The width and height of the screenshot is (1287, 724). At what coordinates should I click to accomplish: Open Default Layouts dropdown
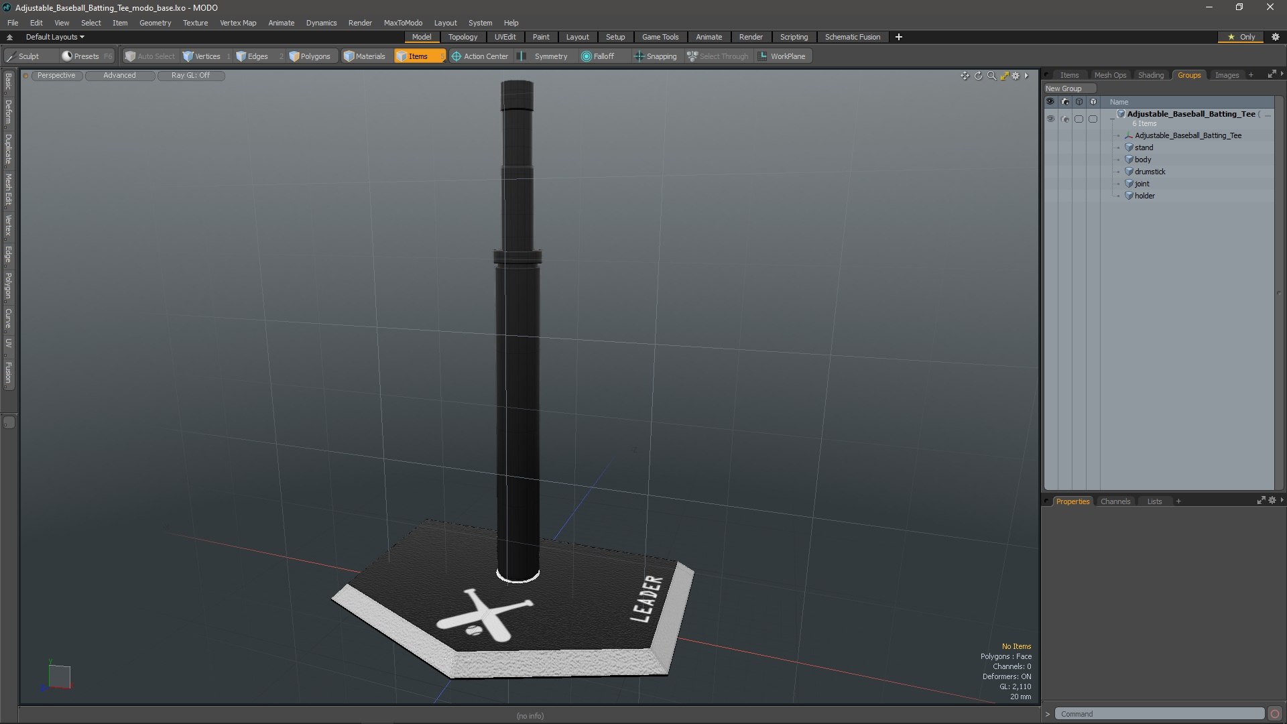[55, 37]
